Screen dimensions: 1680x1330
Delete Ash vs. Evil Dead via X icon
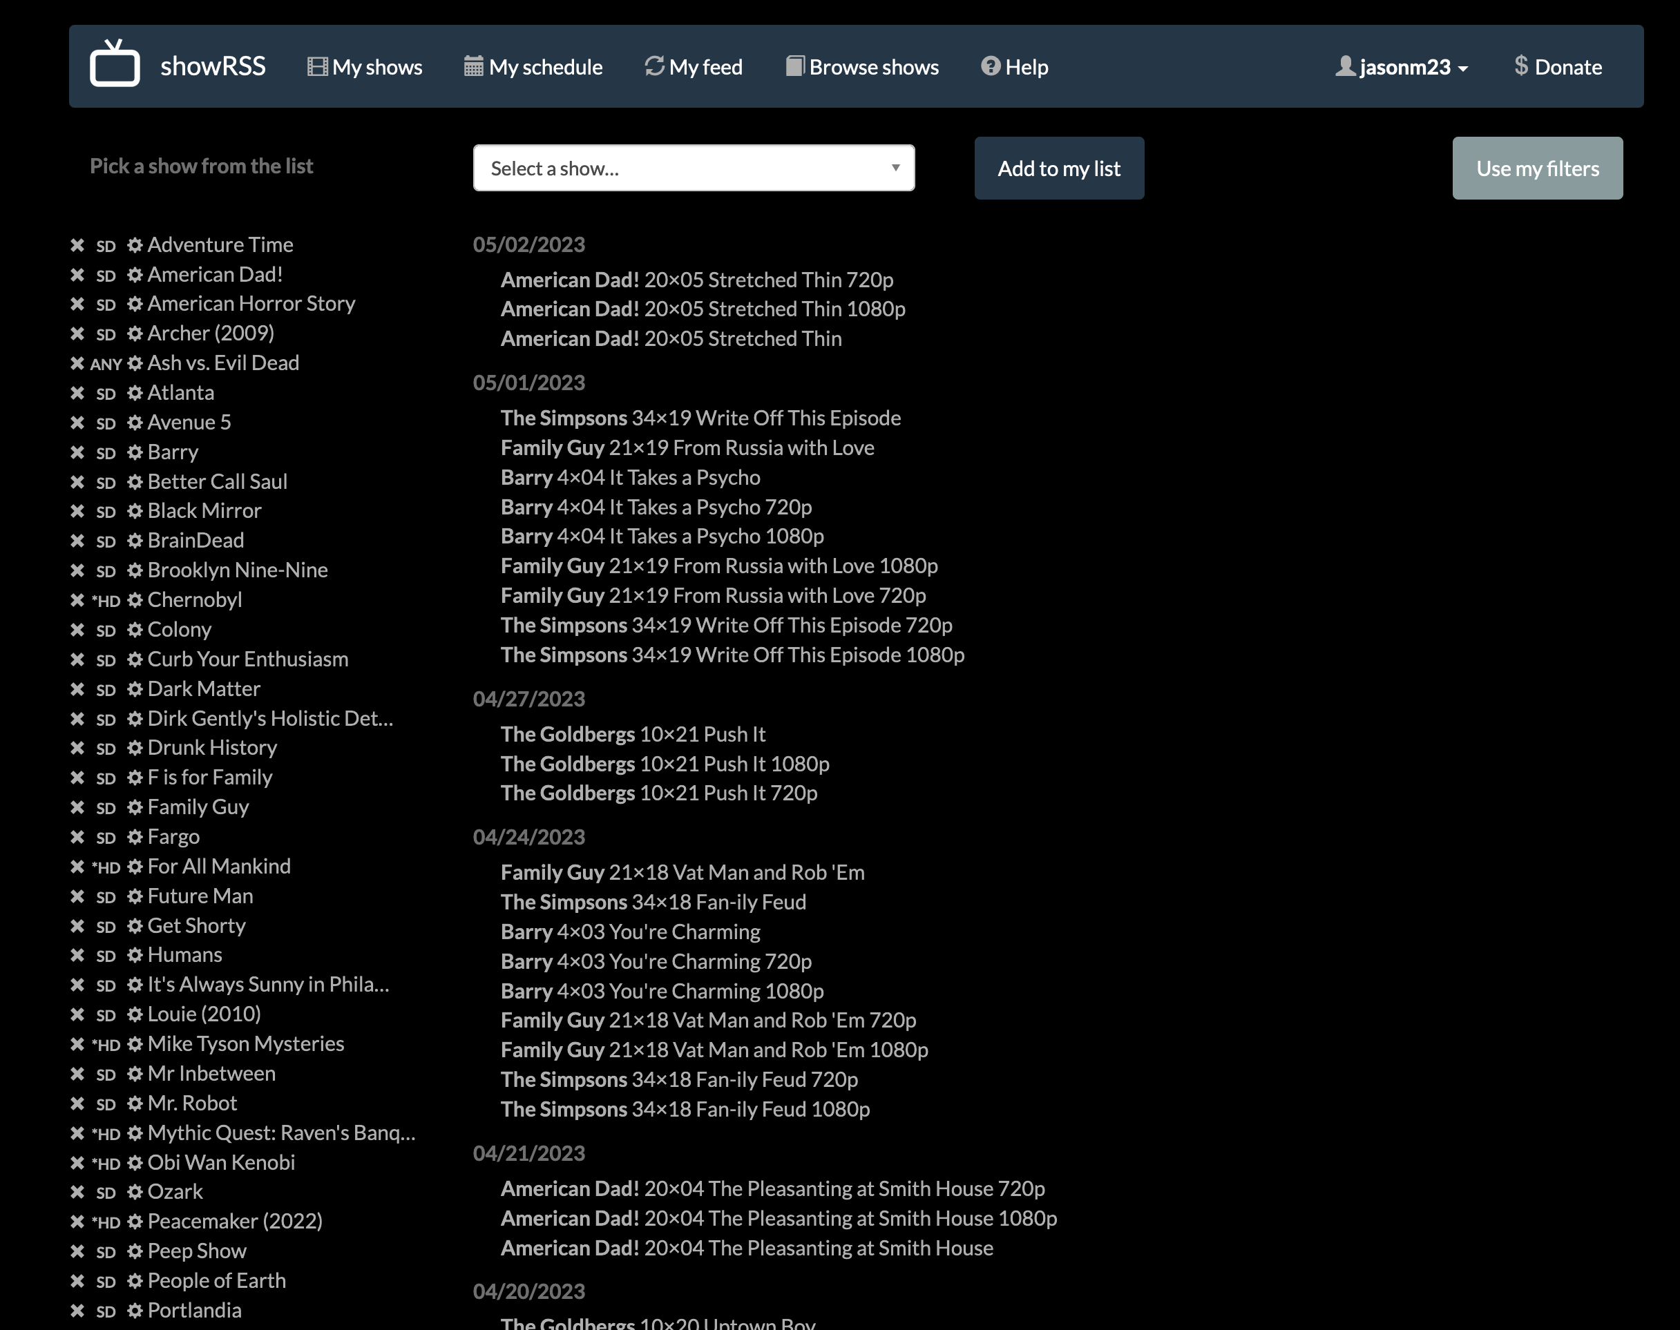click(x=77, y=364)
